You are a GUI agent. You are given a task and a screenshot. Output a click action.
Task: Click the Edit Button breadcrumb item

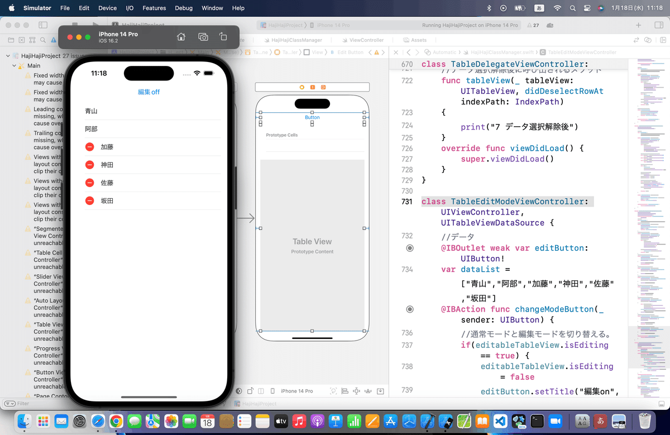pyautogui.click(x=347, y=52)
